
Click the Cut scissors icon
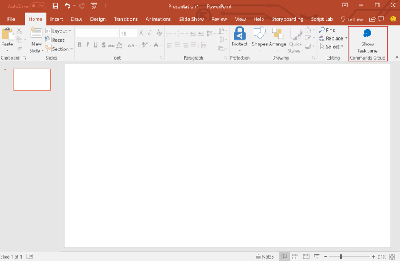(19, 31)
